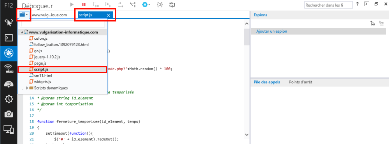Switch to Points d'arrêt tab
The height and width of the screenshot is (144, 389).
[300, 82]
